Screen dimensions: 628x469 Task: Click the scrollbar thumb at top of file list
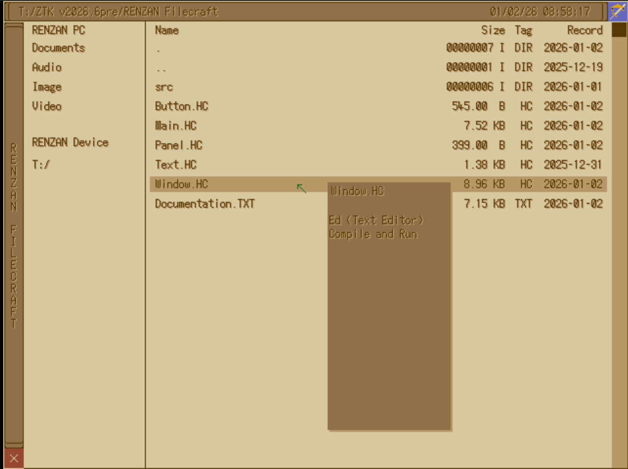click(619, 30)
